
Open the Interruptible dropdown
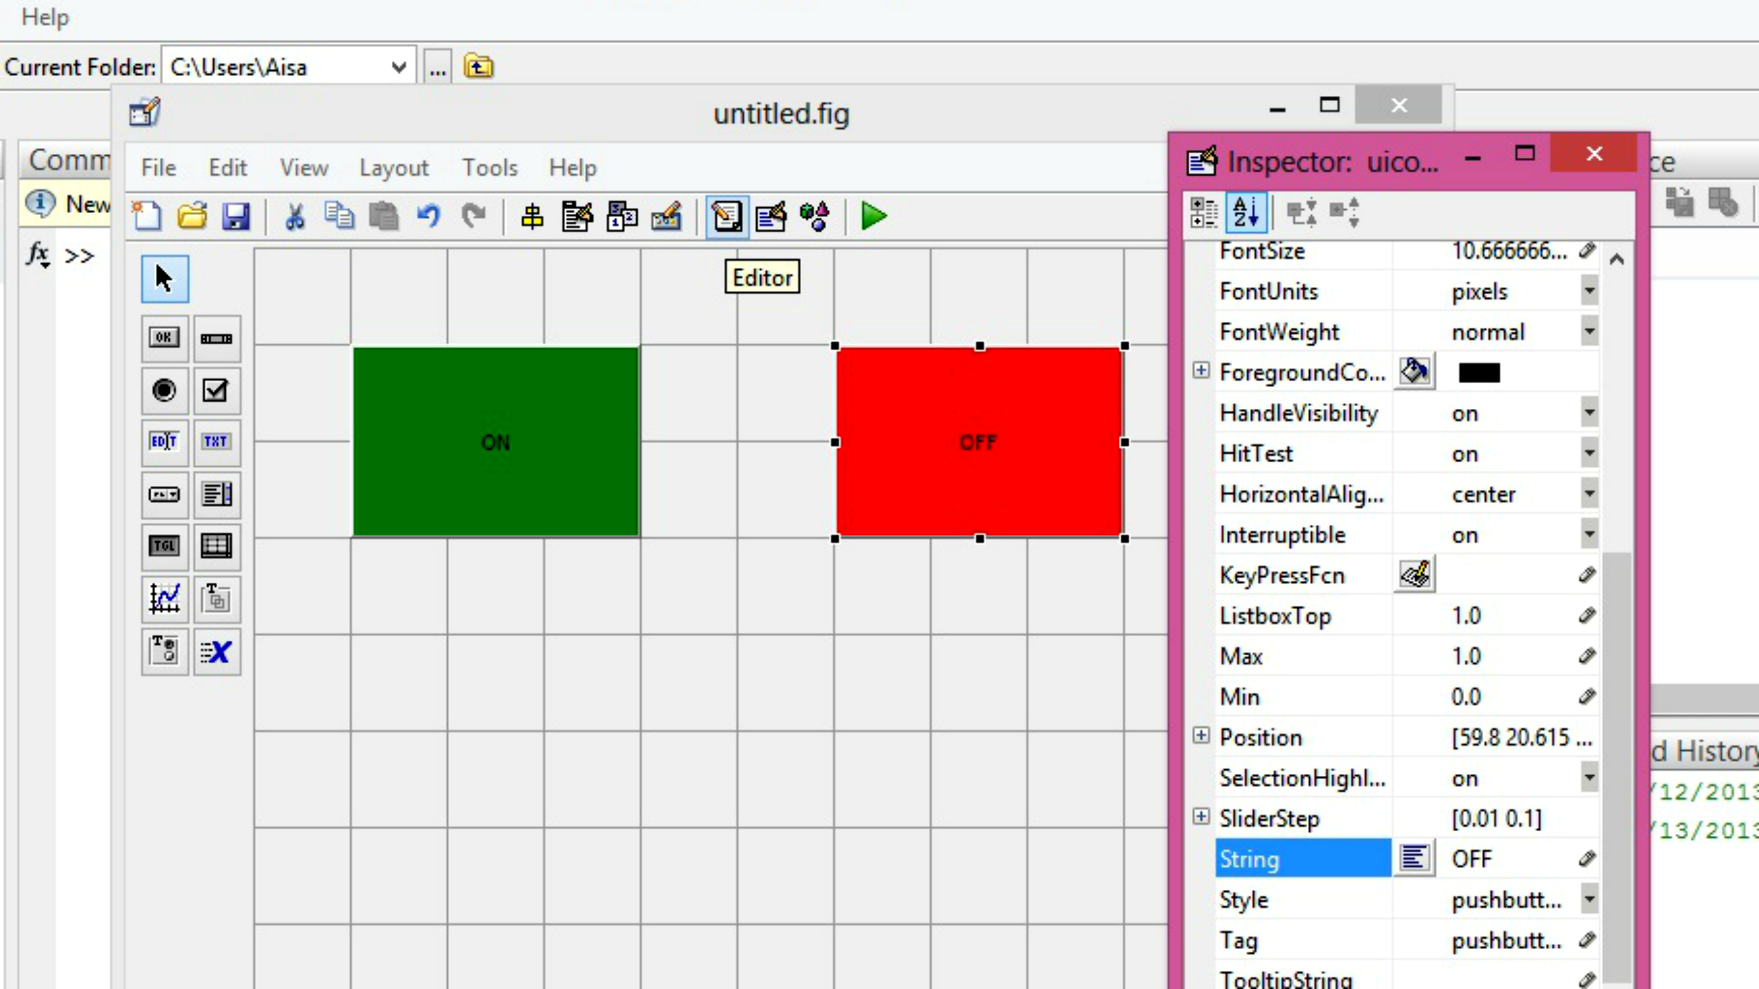pyautogui.click(x=1590, y=534)
